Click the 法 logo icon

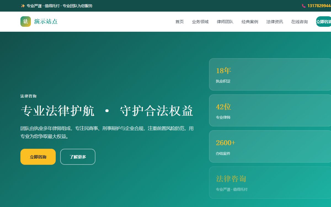point(26,22)
